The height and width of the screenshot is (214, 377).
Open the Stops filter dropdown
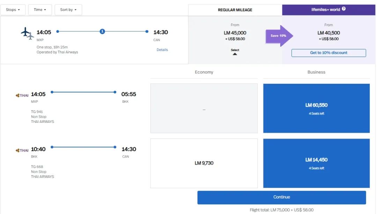coord(13,10)
